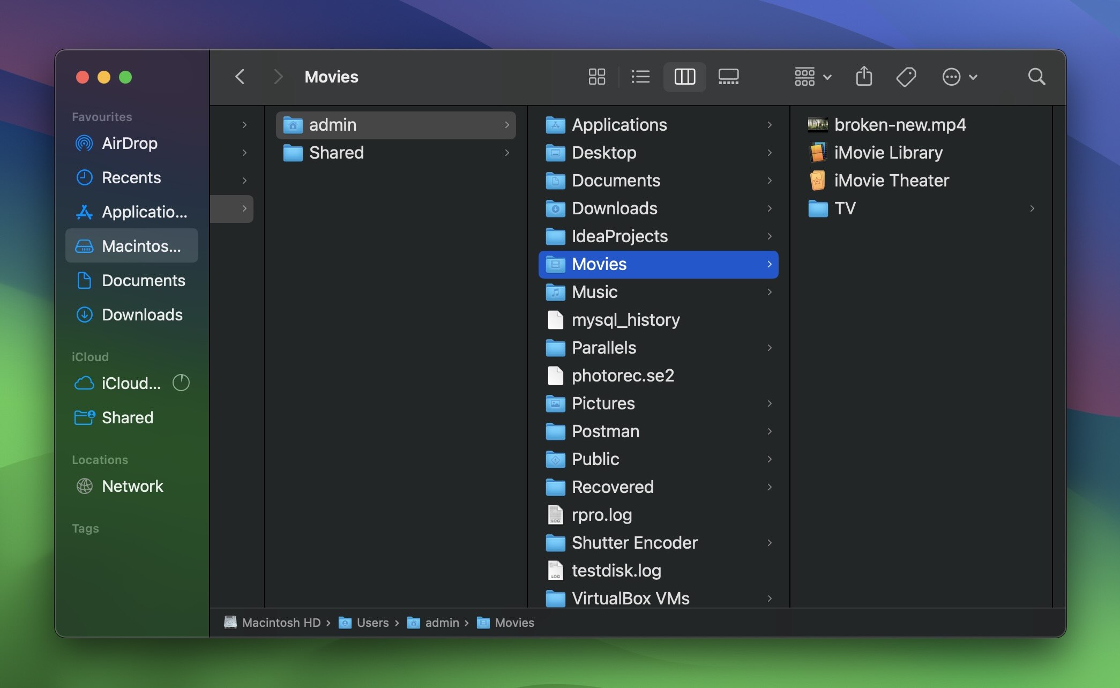
Task: Click the action/more options icon
Action: (x=953, y=77)
